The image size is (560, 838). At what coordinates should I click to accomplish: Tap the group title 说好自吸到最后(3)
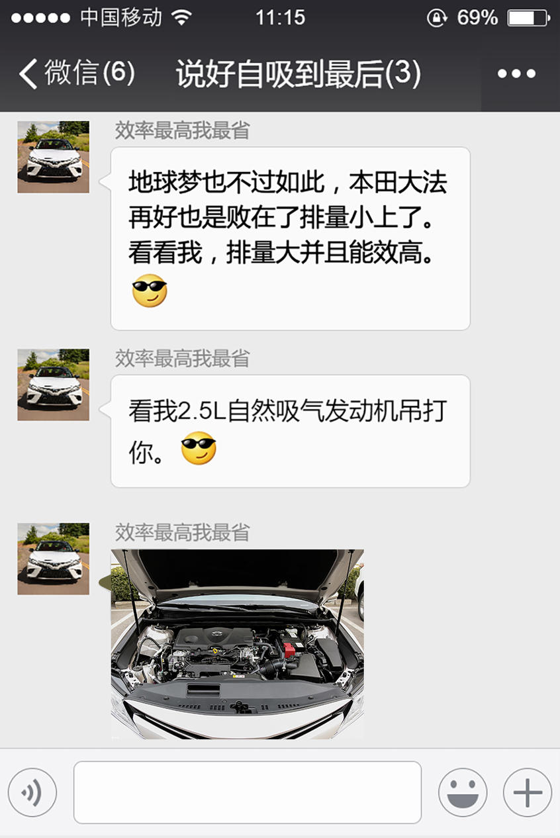(x=299, y=73)
